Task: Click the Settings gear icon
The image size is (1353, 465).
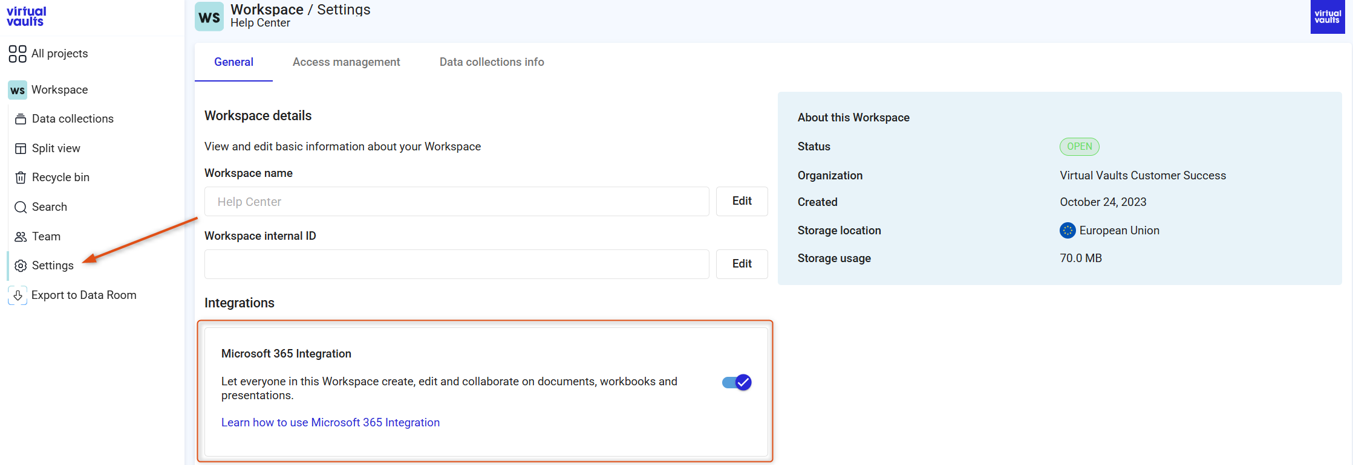Action: click(x=21, y=266)
